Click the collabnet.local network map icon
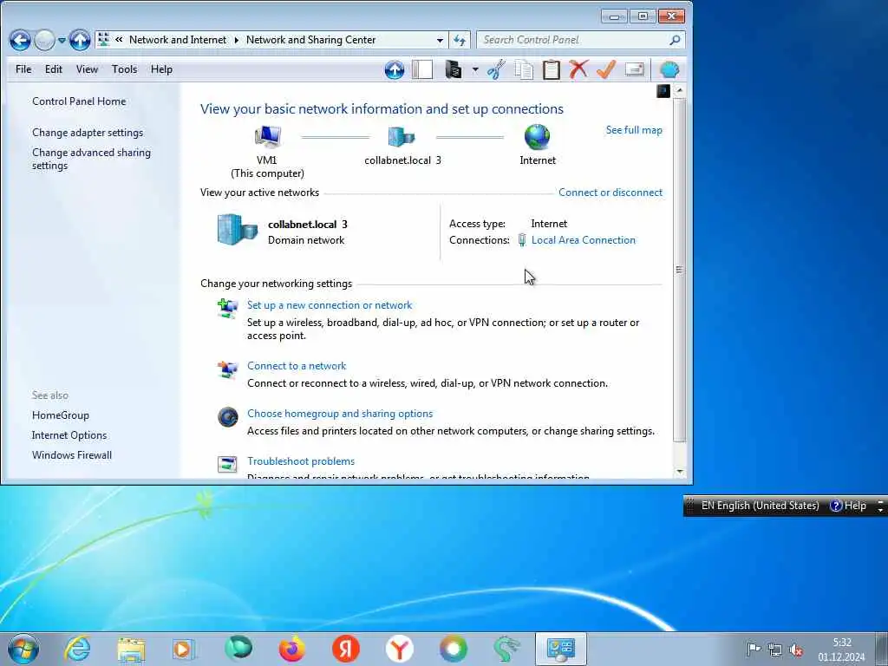 402,136
